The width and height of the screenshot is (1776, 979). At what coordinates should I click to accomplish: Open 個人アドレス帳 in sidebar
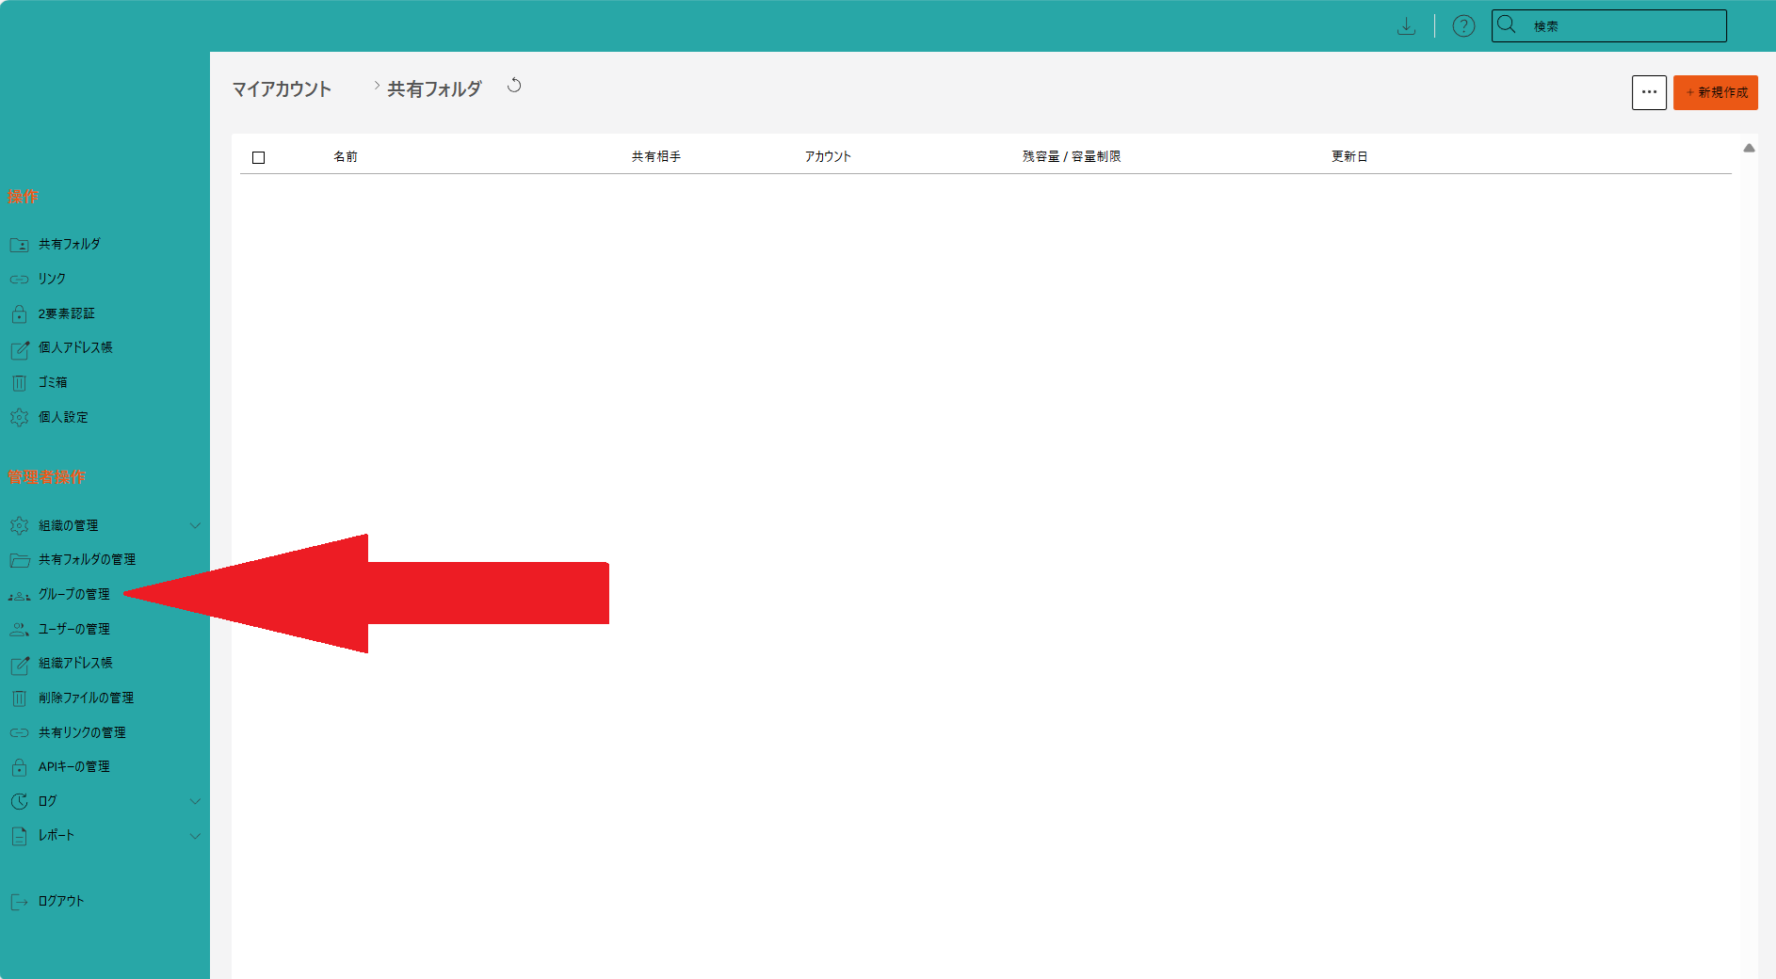point(75,347)
